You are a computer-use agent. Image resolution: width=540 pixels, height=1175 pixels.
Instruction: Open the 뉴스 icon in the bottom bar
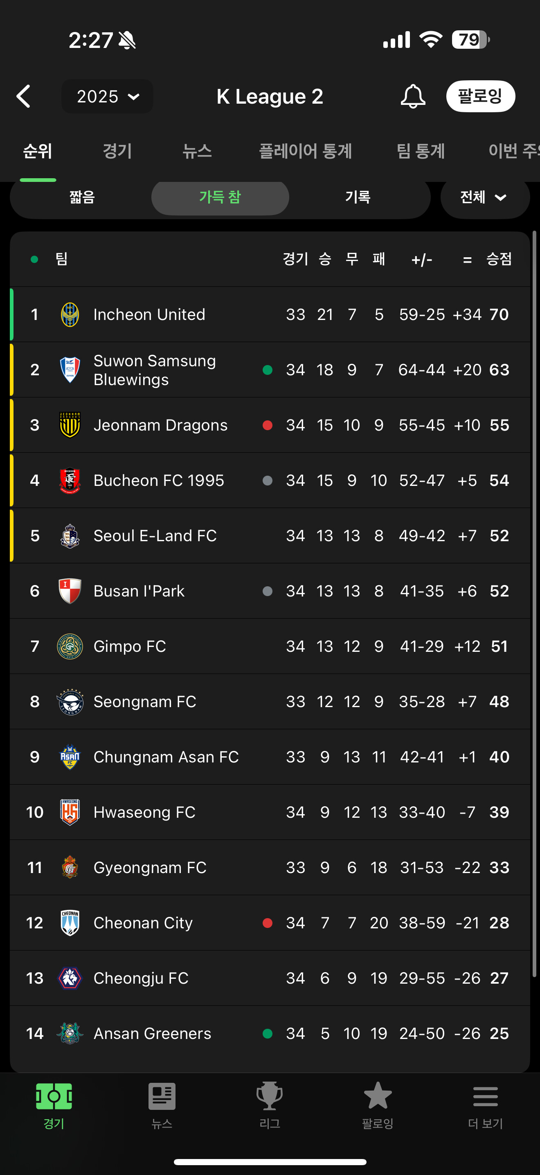162,1097
